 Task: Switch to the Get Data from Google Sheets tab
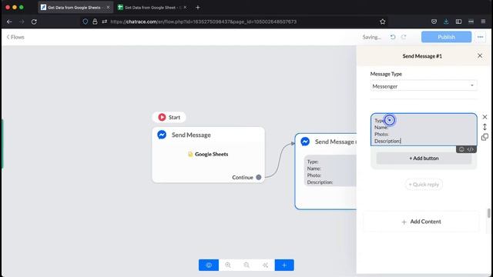[x=75, y=7]
